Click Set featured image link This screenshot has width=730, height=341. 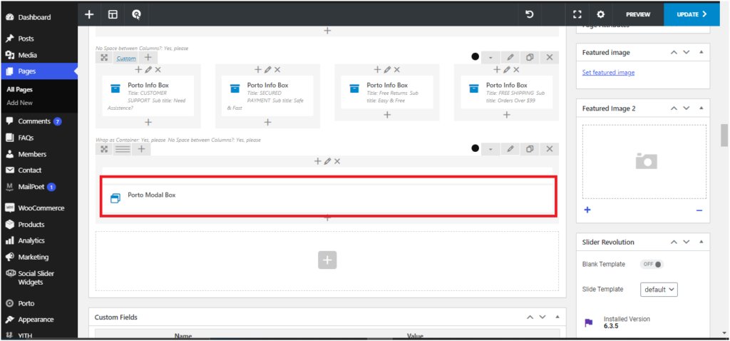click(608, 73)
